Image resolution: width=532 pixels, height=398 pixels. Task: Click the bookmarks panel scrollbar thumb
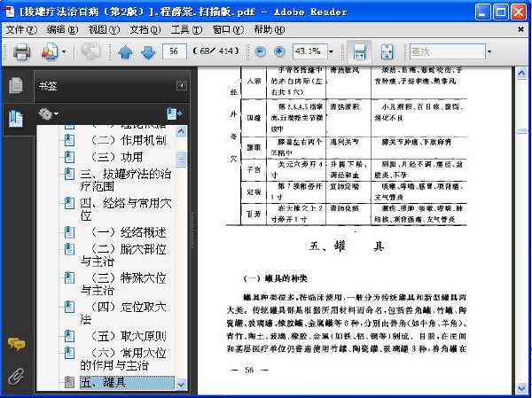click(181, 159)
